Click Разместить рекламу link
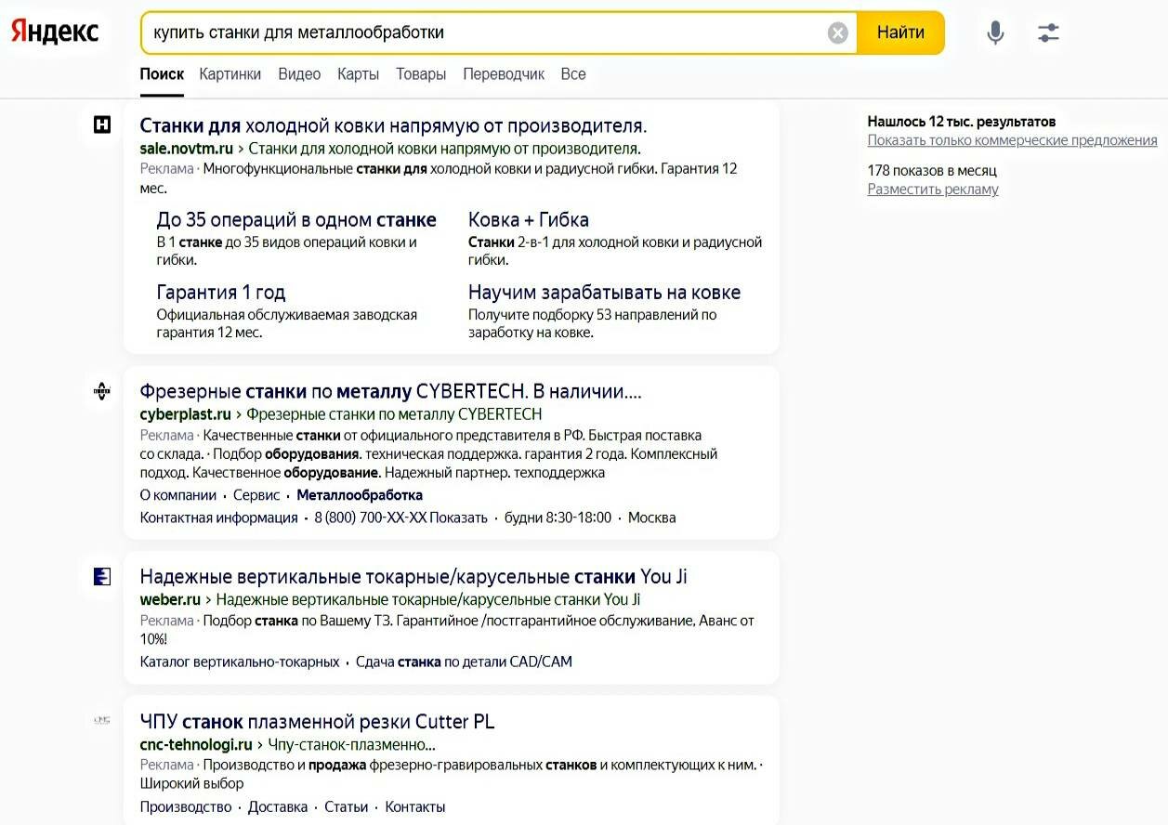Screen dimensions: 1168x825 click(933, 190)
